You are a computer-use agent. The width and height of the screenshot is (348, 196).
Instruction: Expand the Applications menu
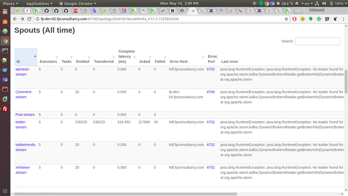coord(39,3)
